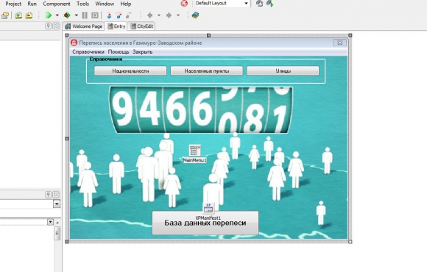Expand the Run button dropdown arrow
Image resolution: width=427 pixels, height=272 pixels.
(57, 15)
